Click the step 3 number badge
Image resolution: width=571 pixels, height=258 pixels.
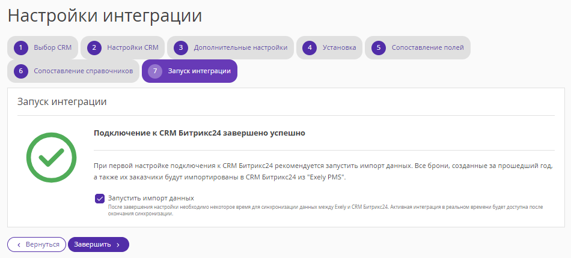181,47
